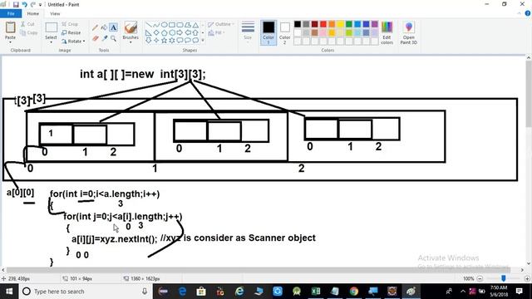Switch to the View tab
532x299 pixels.
pyautogui.click(x=55, y=13)
